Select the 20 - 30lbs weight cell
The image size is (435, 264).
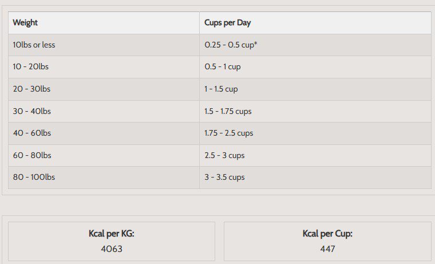tap(31, 89)
